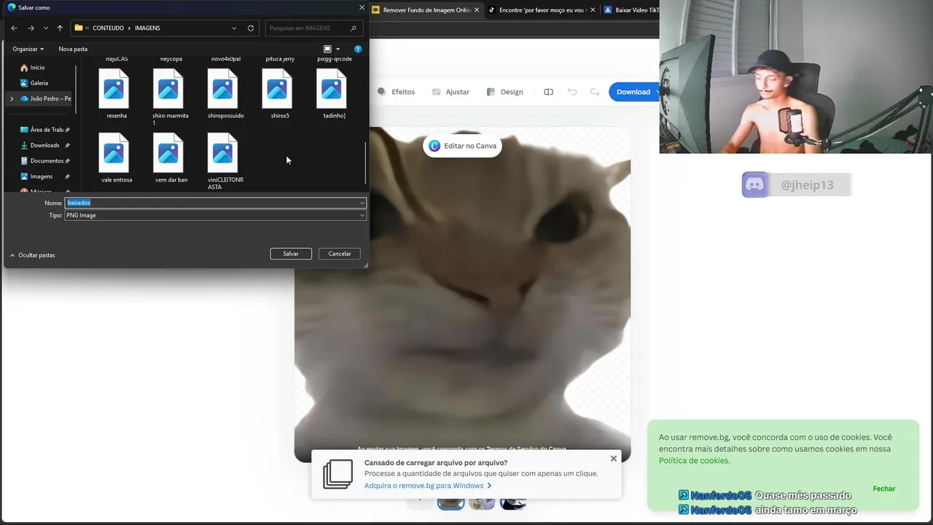
Task: Click forward arrow in Save As dialog
Action: pyautogui.click(x=31, y=28)
